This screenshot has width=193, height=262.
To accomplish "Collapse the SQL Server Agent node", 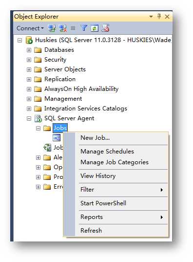I will point(29,118).
